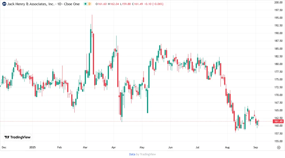Click the 2025 label on time axis
Viewport: 285px width, 158px height.
coord(32,148)
